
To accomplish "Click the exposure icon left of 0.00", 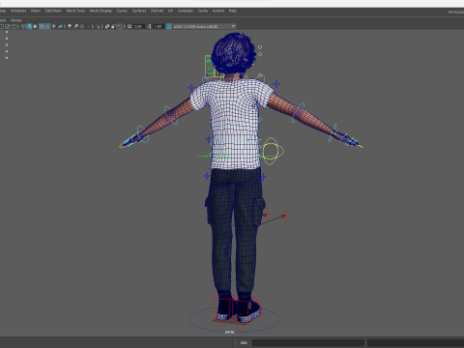I will click(x=130, y=26).
